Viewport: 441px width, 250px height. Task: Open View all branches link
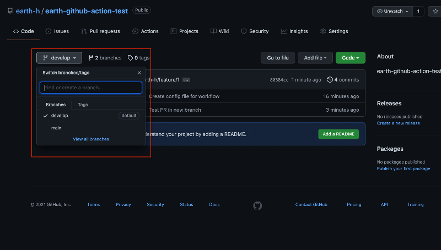(x=91, y=139)
